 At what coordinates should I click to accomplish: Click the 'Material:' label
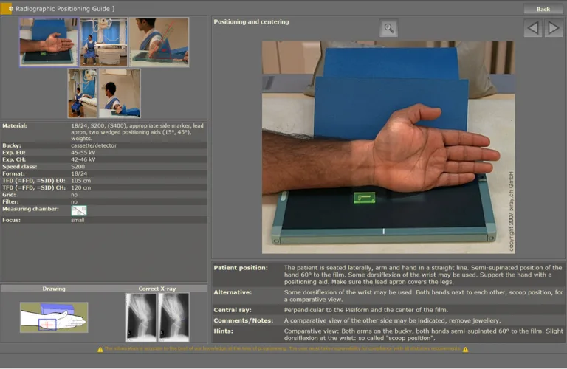coord(15,125)
